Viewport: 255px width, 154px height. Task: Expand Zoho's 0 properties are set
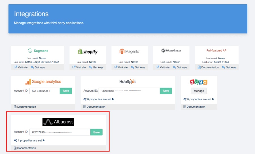click(199, 99)
